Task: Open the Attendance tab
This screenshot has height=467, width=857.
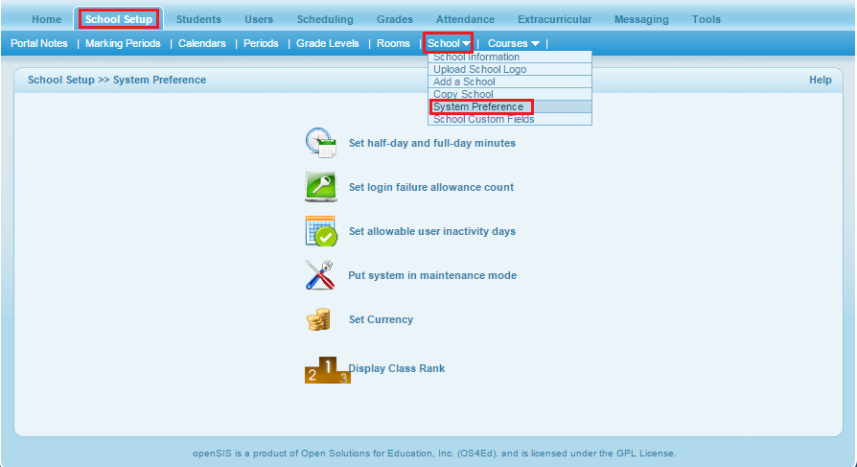Action: tap(465, 19)
